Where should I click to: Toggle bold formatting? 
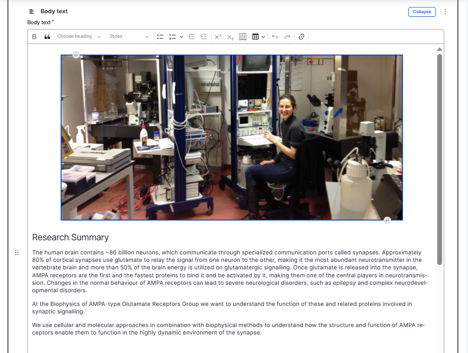coord(34,37)
